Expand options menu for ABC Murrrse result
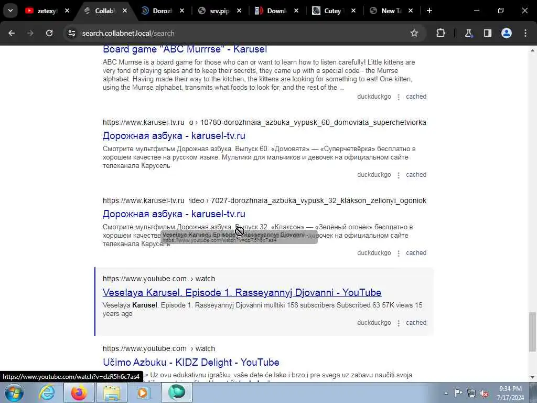 tap(399, 97)
